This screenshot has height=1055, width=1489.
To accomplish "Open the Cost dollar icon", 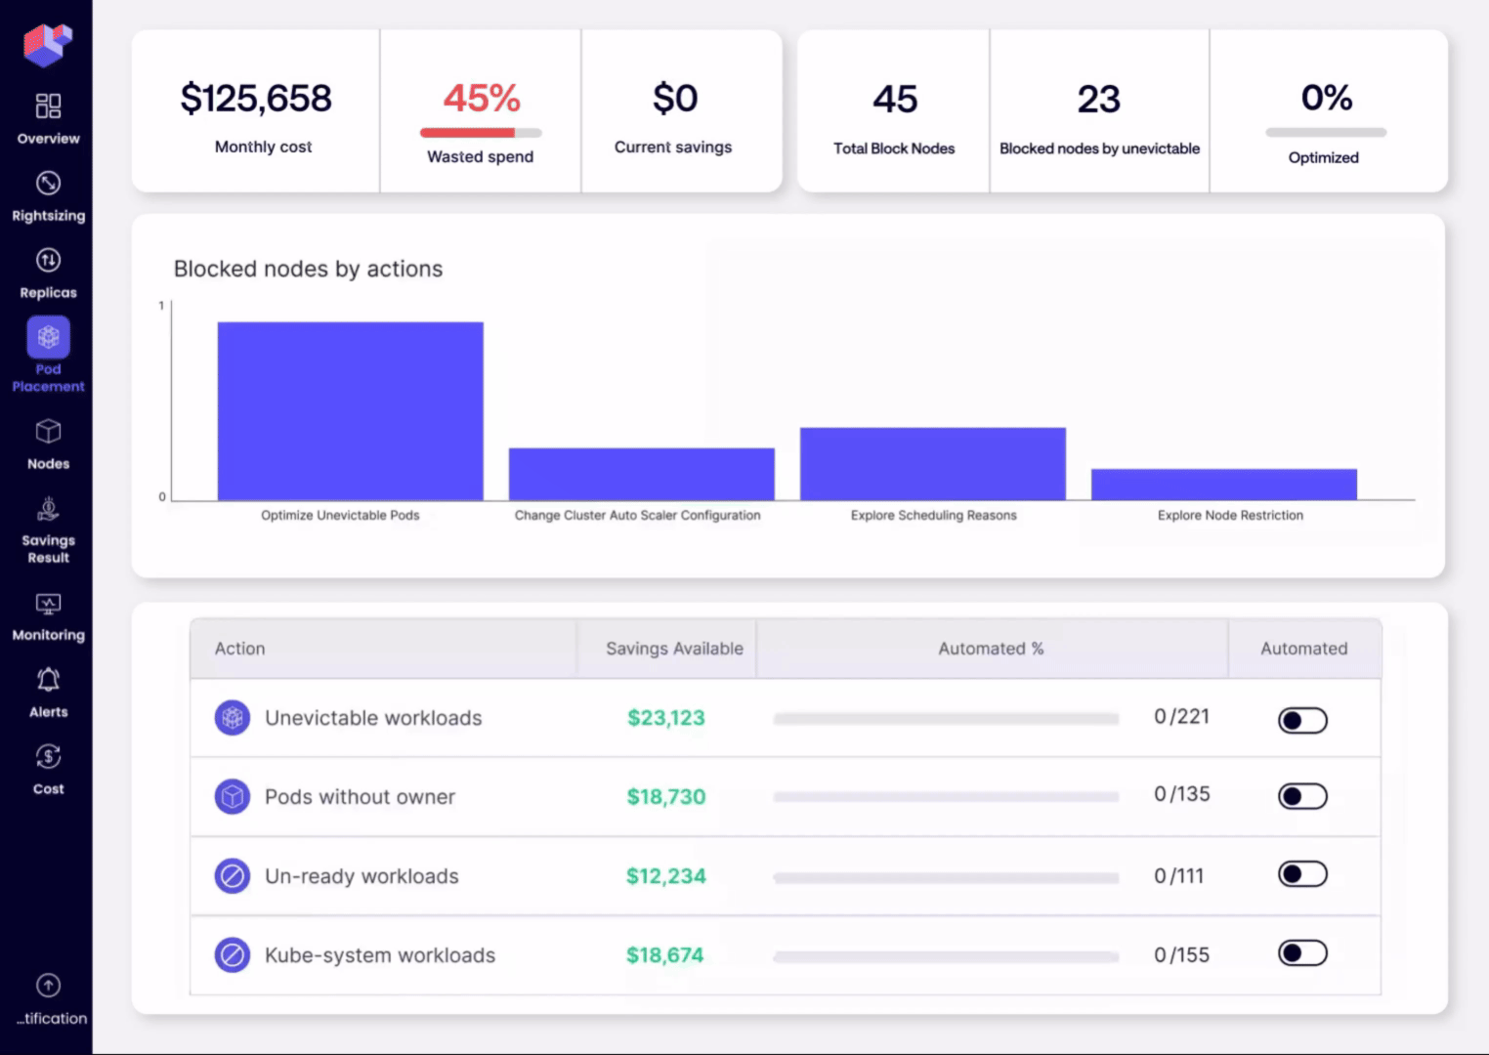I will [48, 756].
